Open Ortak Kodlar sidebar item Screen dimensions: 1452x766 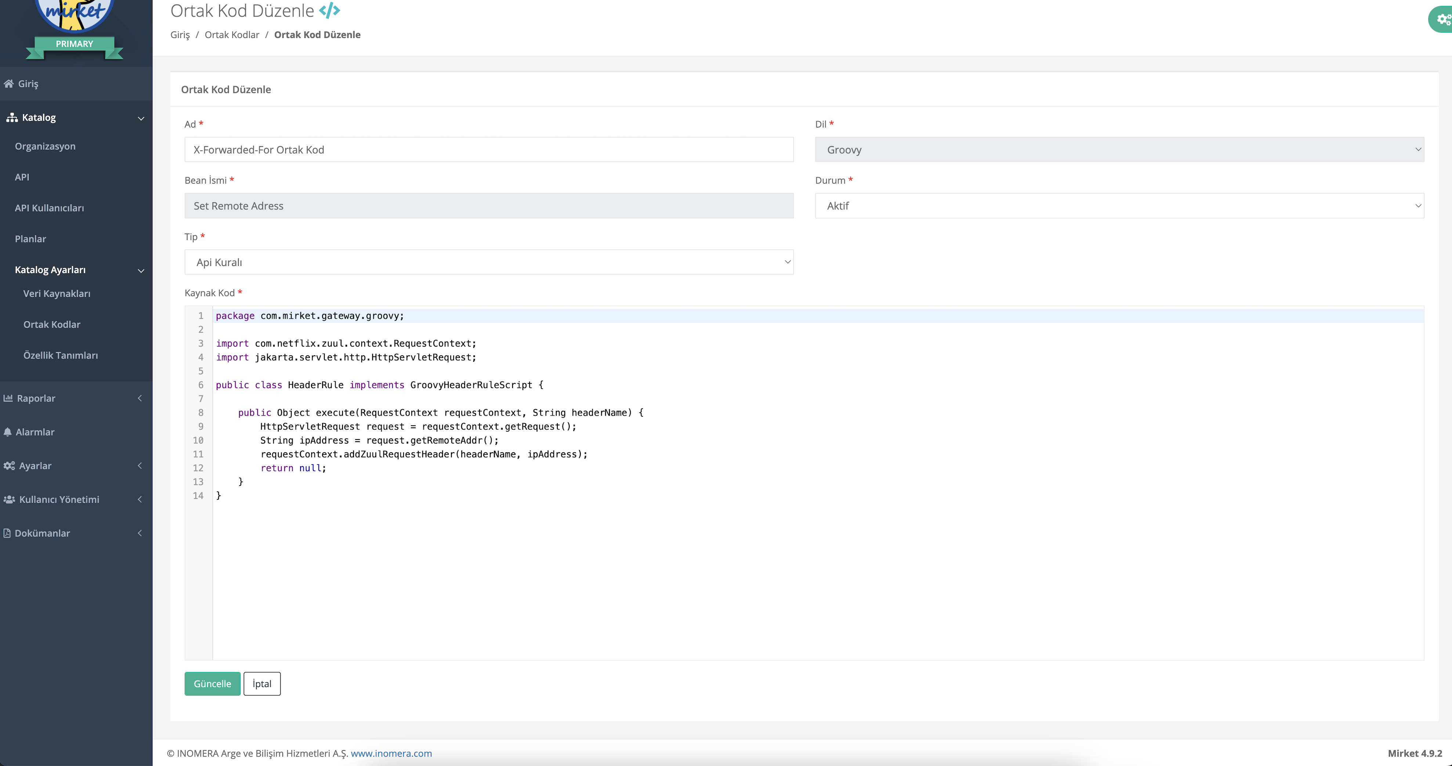(x=52, y=325)
